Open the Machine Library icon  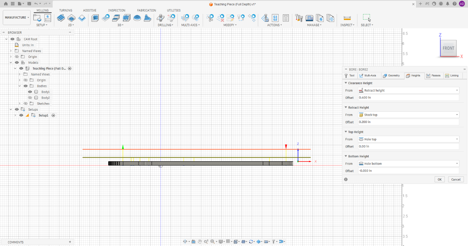(x=309, y=18)
